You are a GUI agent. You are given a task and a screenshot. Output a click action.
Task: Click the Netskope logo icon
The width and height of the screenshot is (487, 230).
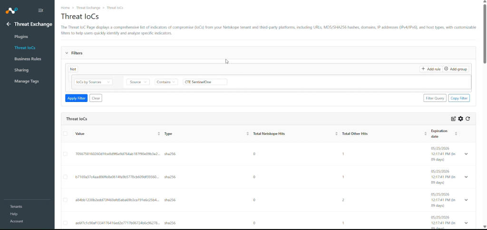[11, 10]
